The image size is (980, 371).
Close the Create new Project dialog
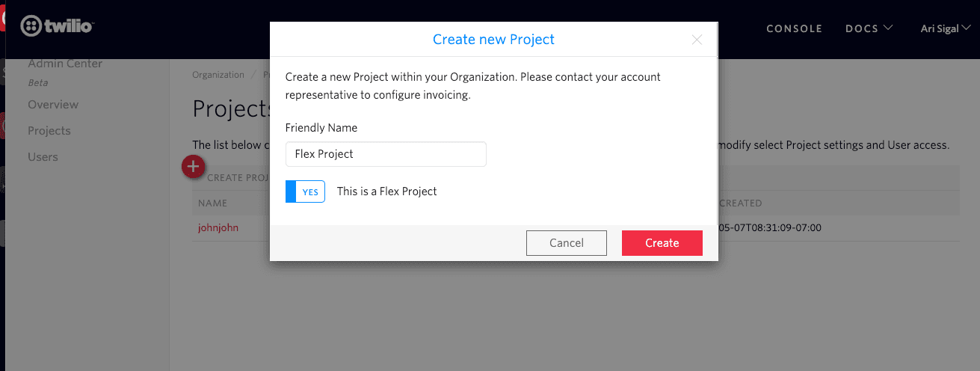pos(697,40)
